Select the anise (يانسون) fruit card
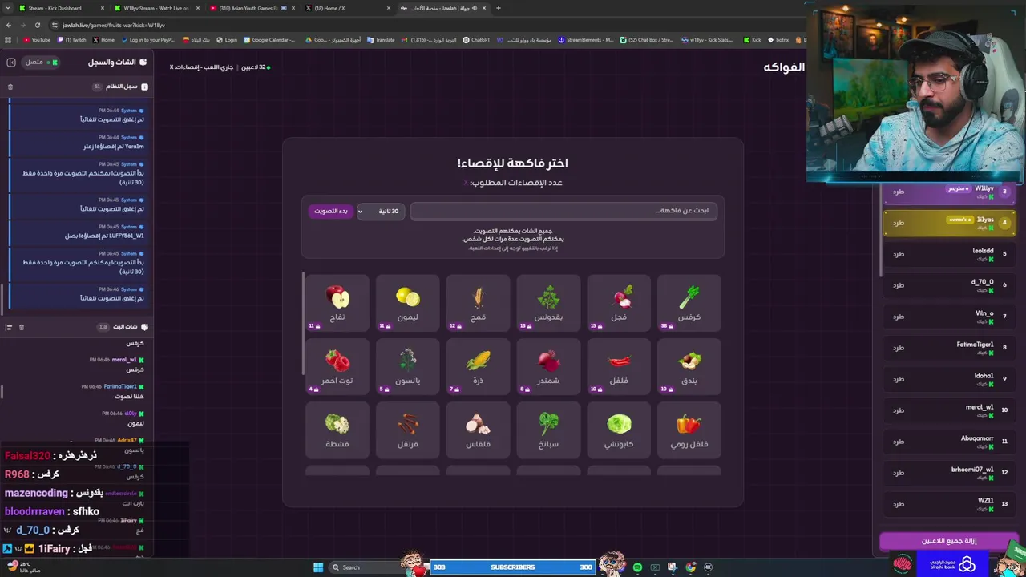Viewport: 1026px width, 577px height. coord(408,366)
